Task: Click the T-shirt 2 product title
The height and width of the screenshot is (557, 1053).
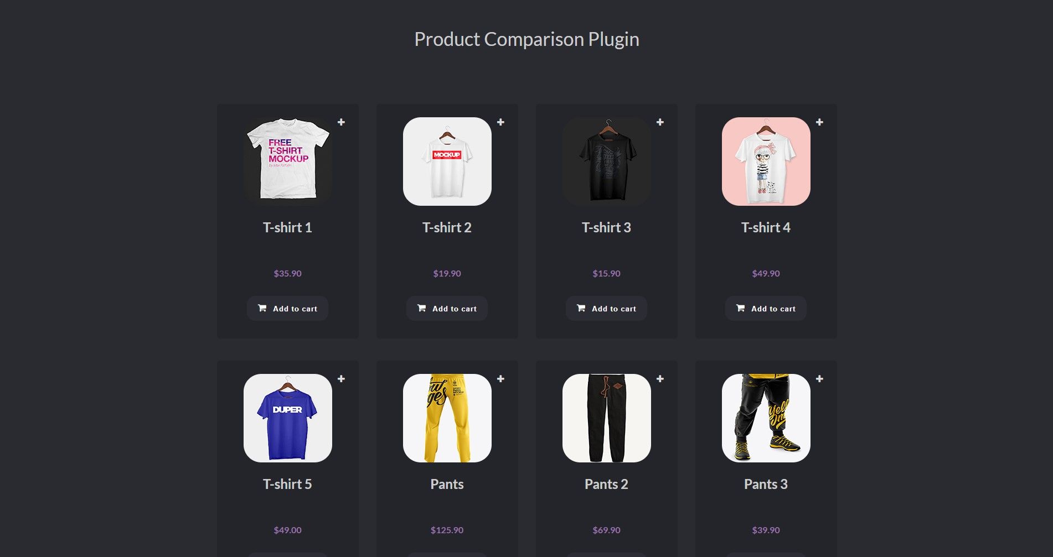Action: pyautogui.click(x=447, y=227)
